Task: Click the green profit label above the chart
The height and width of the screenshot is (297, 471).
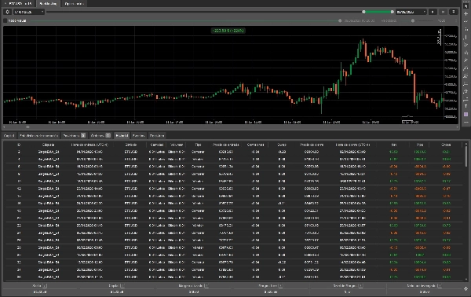Action: coord(228,31)
